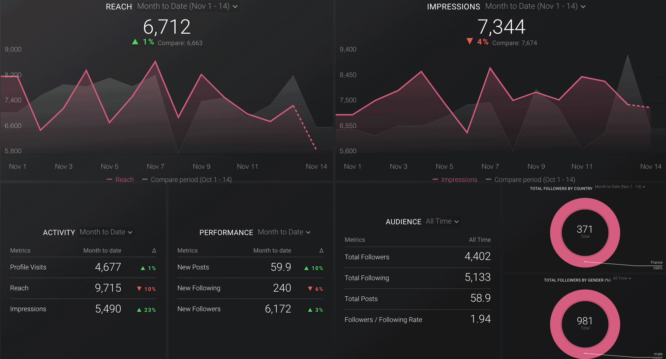Toggle the Reach series in the legend
The height and width of the screenshot is (359, 666).
(120, 179)
